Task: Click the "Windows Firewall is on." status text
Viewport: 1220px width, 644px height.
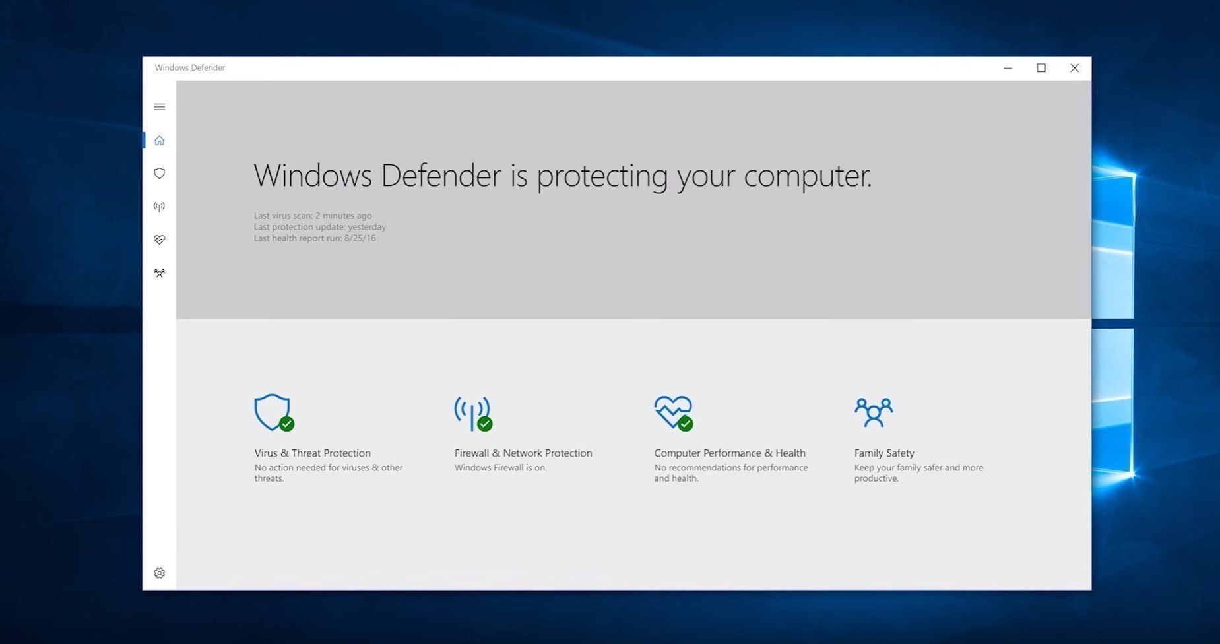Action: (x=500, y=467)
